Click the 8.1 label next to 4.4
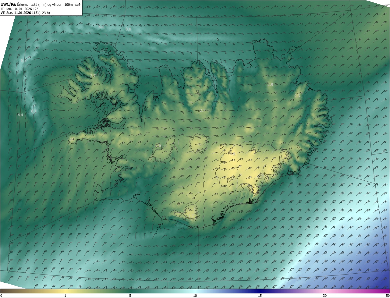Screen dimensions: 390x298 click(x=34, y=111)
